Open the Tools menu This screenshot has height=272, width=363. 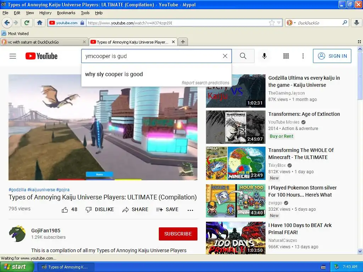85,13
